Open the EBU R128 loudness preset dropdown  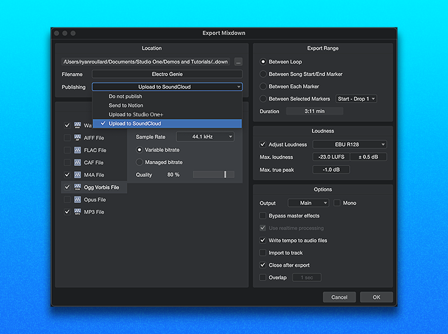[350, 144]
